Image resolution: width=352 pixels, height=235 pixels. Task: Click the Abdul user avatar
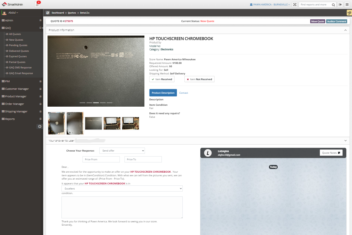click(4, 13)
